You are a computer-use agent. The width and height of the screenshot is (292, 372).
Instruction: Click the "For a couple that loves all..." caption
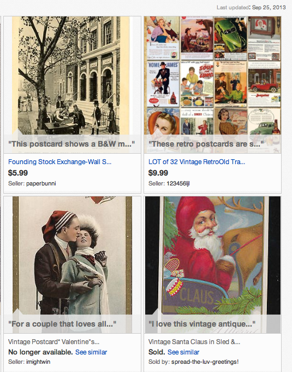pos(62,324)
